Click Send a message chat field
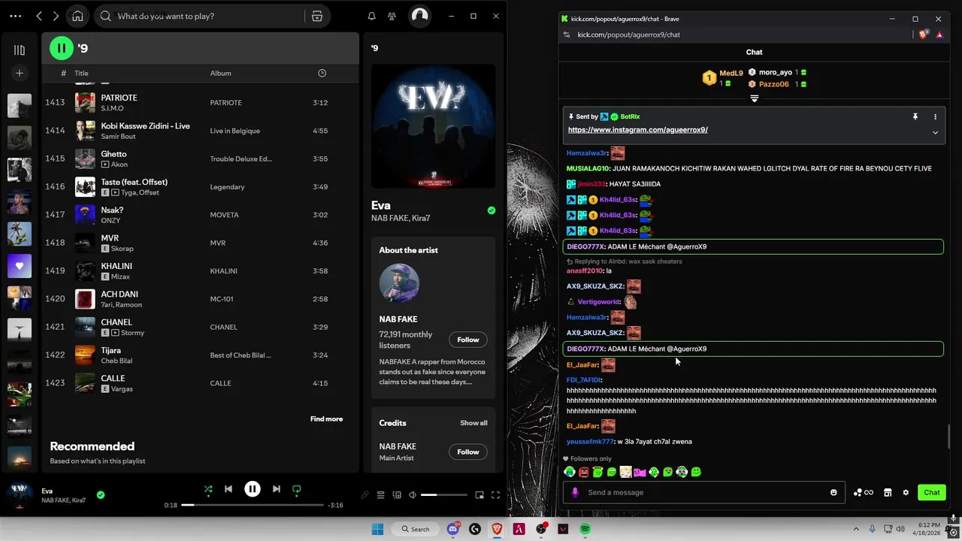This screenshot has height=541, width=962. click(703, 492)
